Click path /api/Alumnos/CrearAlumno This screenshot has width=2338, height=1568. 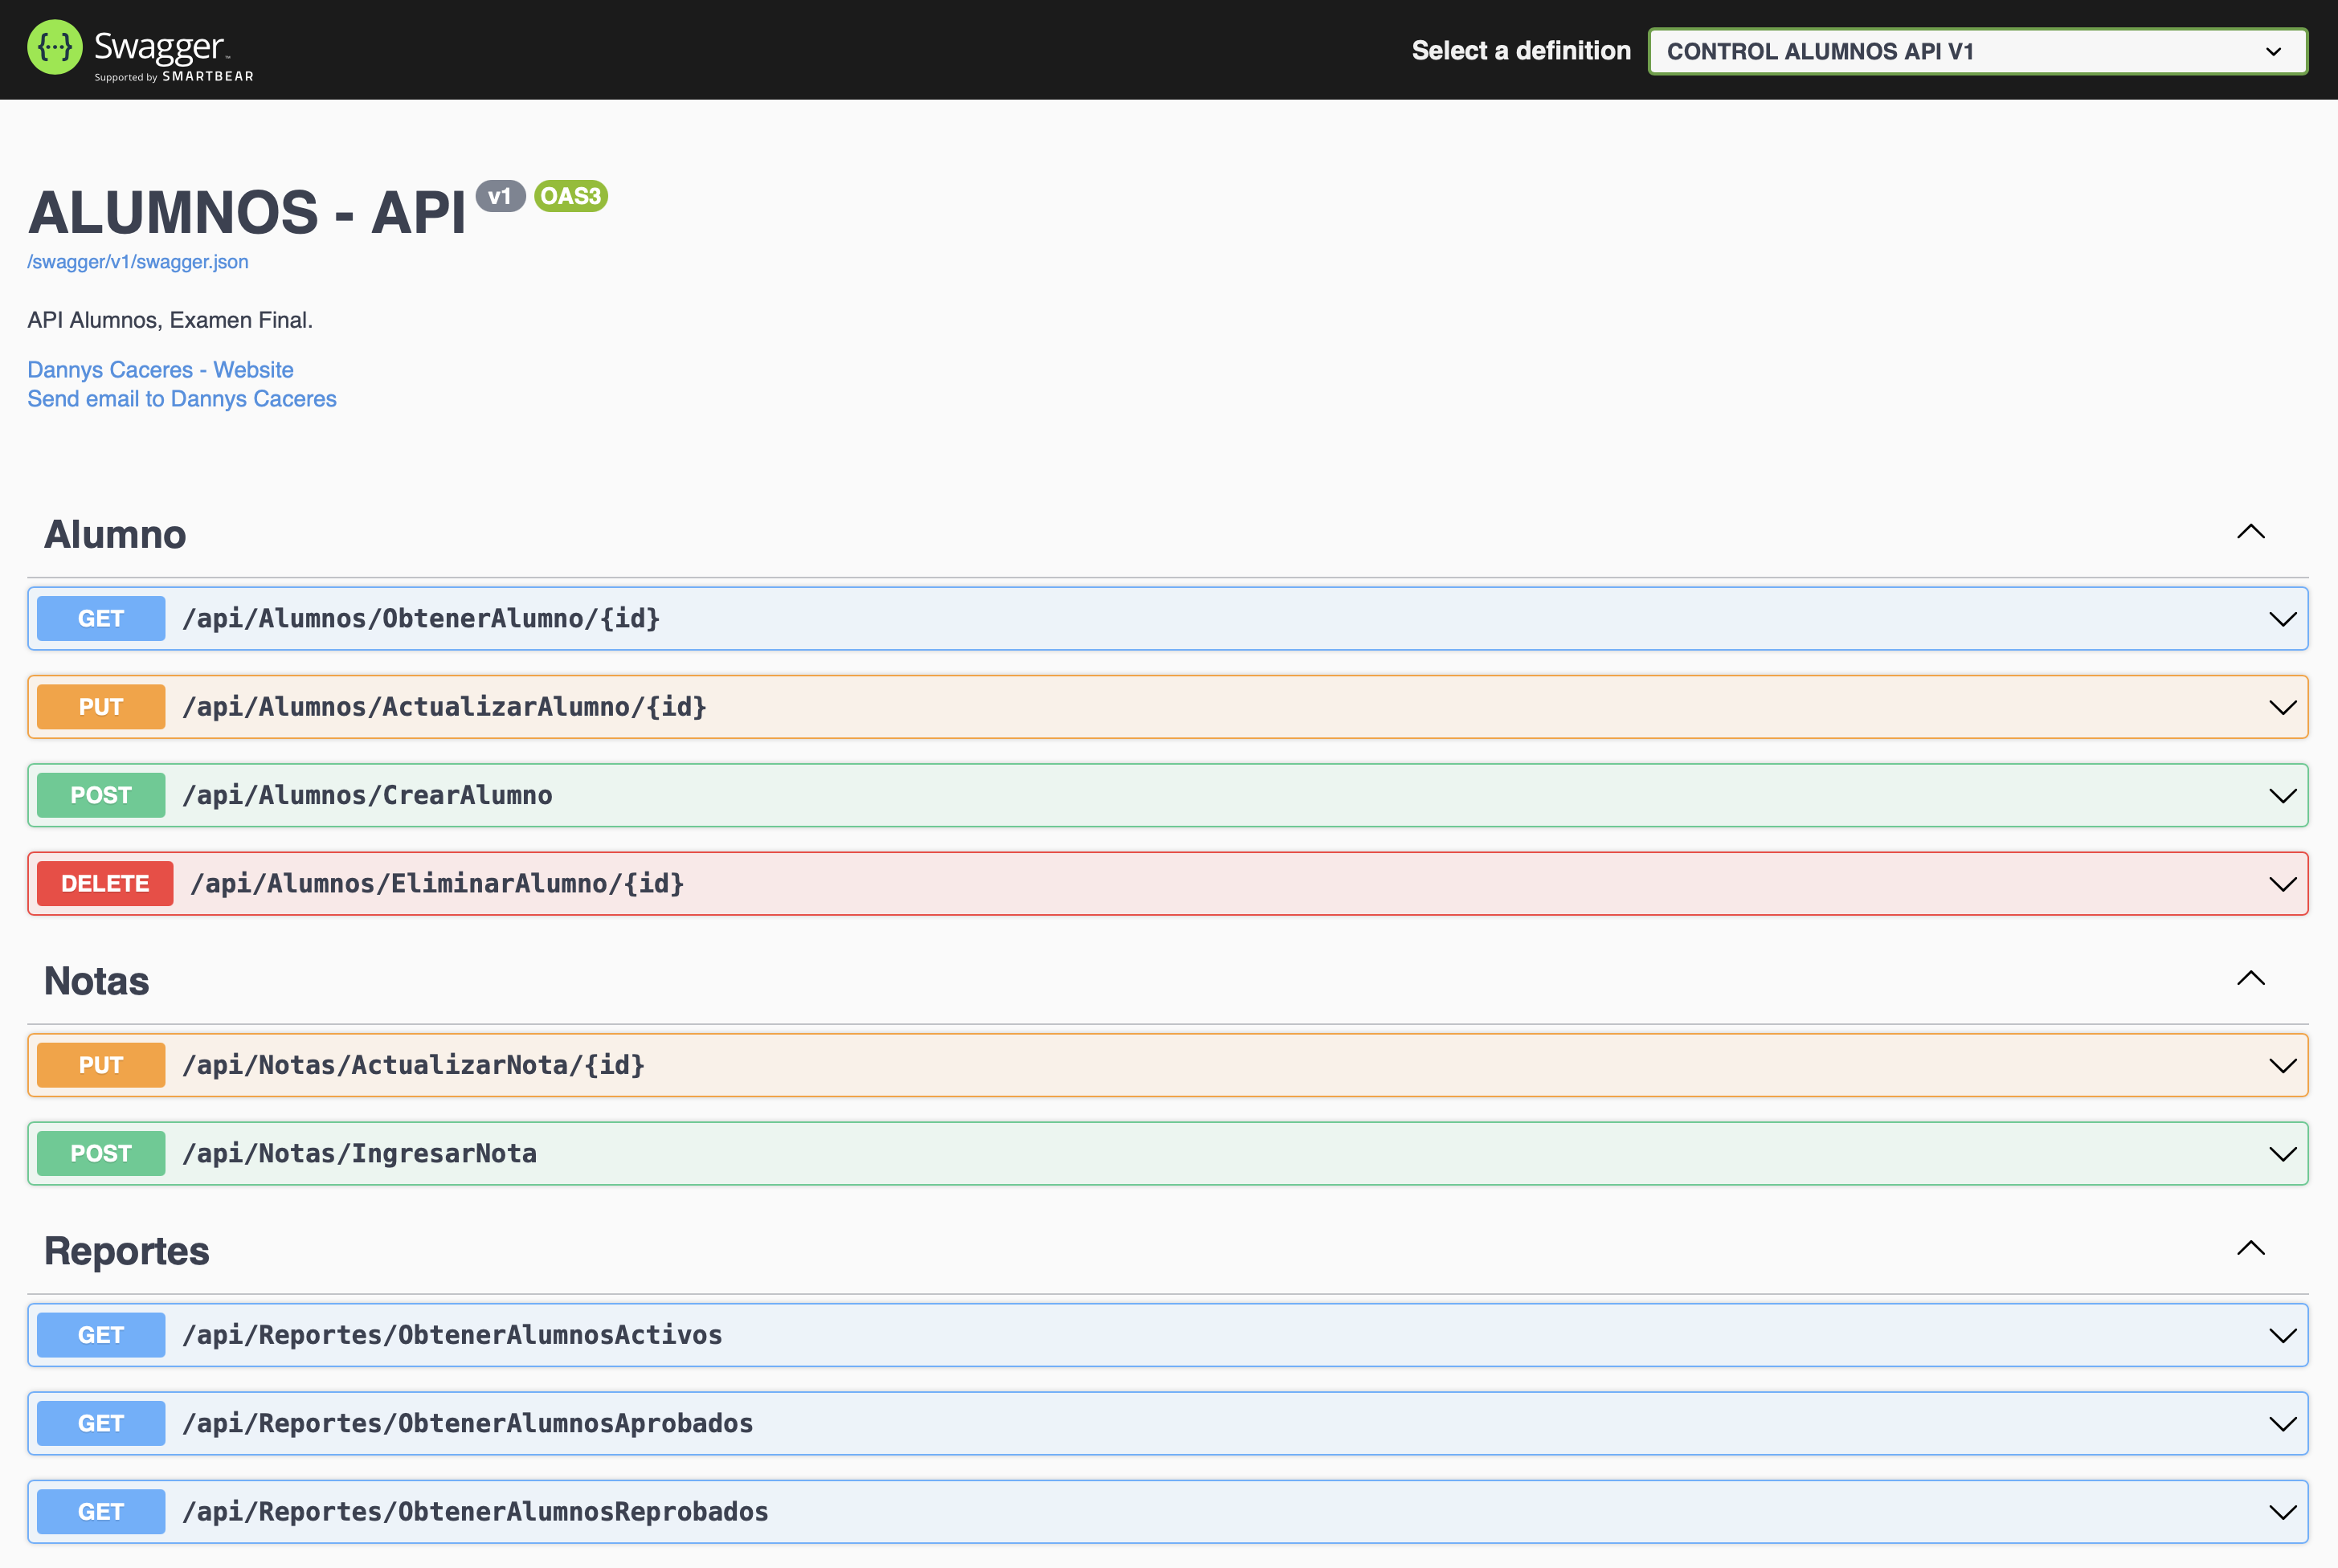pos(367,796)
